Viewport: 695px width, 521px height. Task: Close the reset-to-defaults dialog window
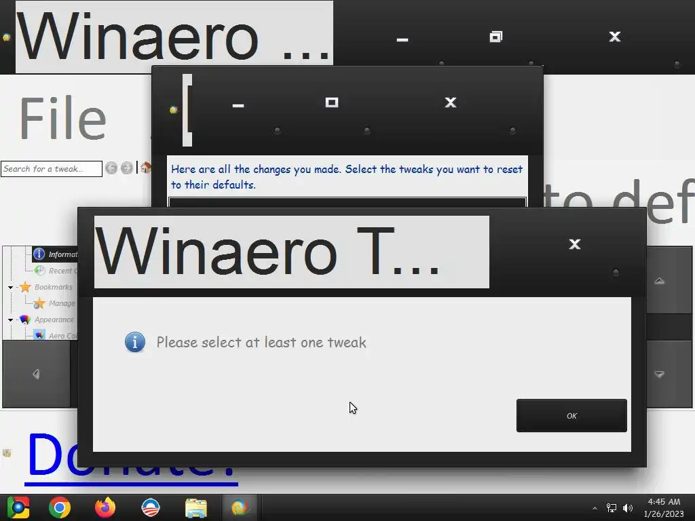451,103
